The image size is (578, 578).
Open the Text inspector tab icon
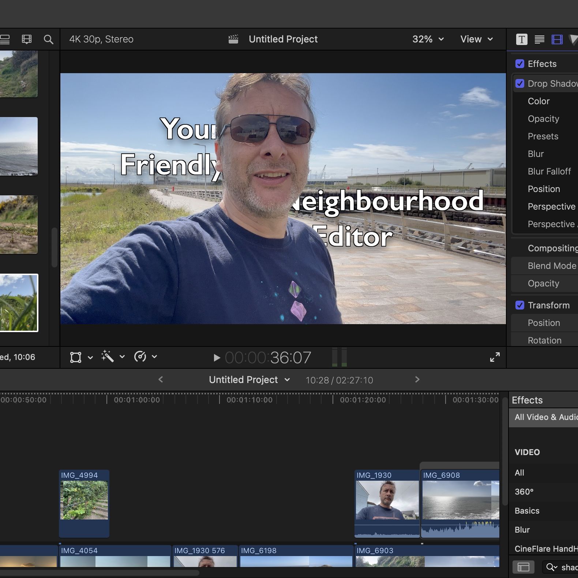522,39
